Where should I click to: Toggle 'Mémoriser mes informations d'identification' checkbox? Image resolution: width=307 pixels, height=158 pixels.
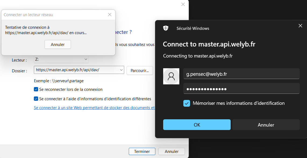coord(187,103)
